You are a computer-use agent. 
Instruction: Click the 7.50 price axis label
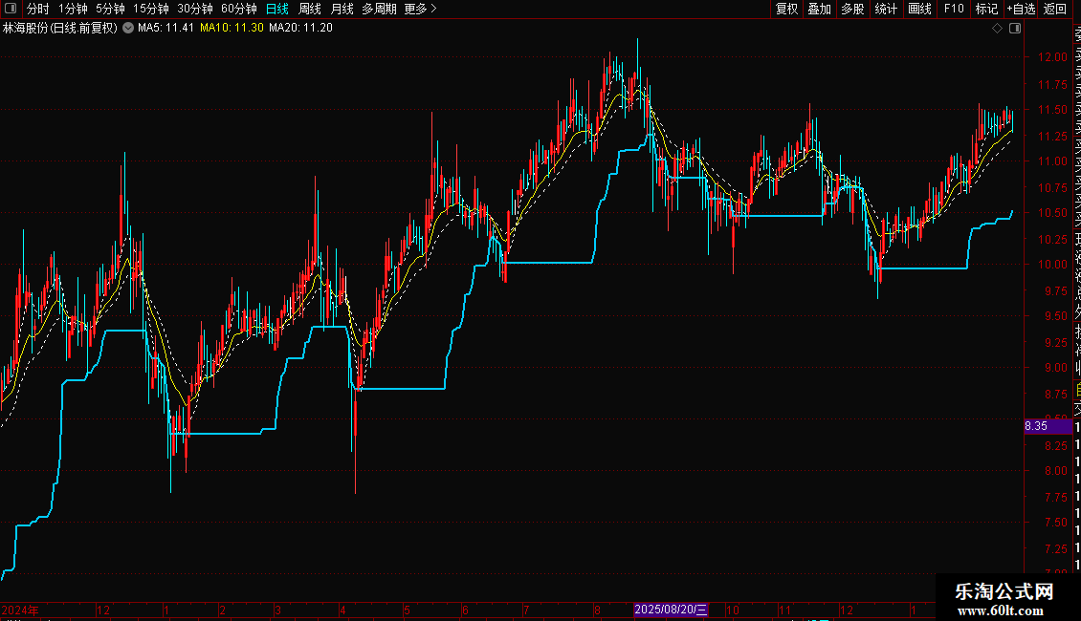[x=1055, y=523]
